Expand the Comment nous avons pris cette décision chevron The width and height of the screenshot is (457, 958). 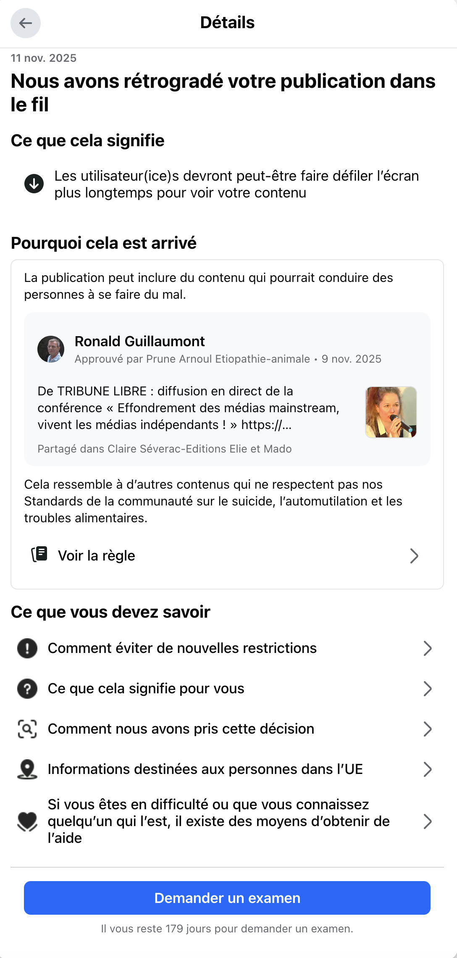[428, 729]
